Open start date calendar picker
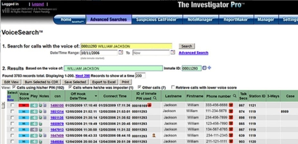This screenshot has height=144, width=298. click(121, 52)
